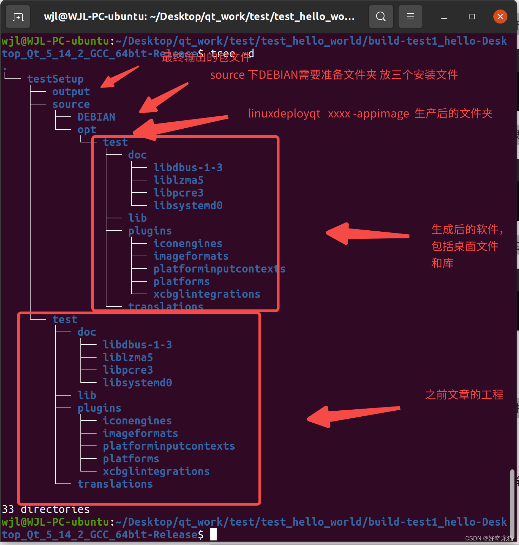The width and height of the screenshot is (519, 545).
Task: Click 'platforminputcontexts' in the lower tree
Action: 169,446
